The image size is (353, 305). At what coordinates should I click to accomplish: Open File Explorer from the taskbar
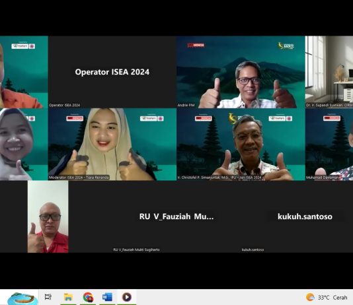[68, 297]
